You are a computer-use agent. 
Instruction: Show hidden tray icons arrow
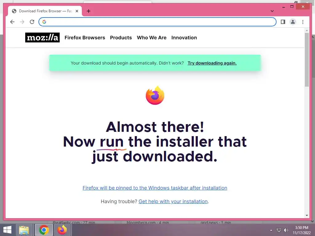tap(271, 230)
